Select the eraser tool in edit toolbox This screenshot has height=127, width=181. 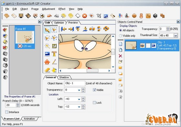point(47,70)
